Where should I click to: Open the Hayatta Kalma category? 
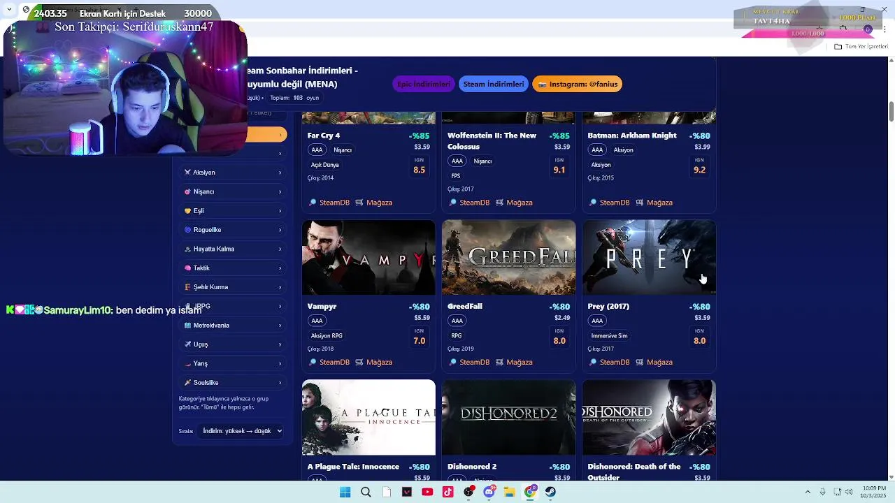[233, 249]
